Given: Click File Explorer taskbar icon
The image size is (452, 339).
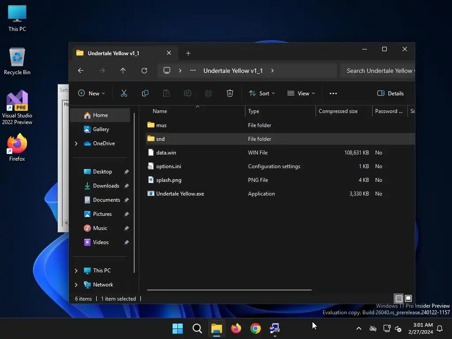Looking at the screenshot, I should click(x=217, y=328).
